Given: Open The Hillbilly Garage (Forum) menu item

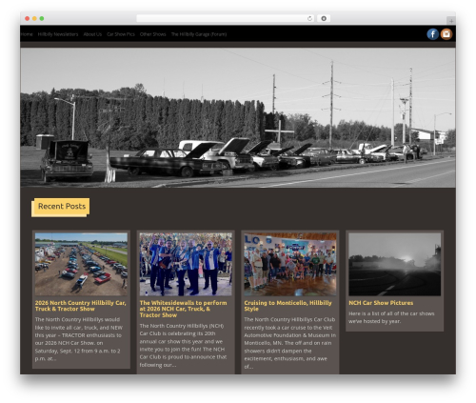Looking at the screenshot, I should coord(199,34).
